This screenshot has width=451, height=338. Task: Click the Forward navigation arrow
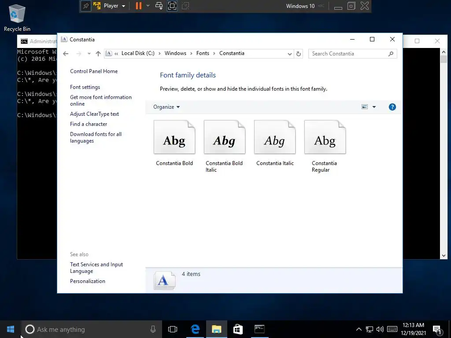click(78, 54)
